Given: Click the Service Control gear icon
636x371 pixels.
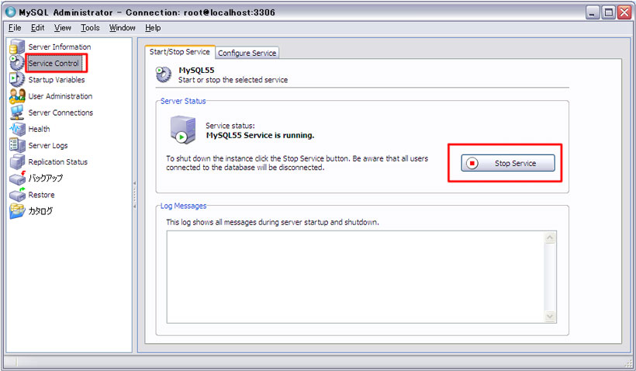Looking at the screenshot, I should click(16, 63).
